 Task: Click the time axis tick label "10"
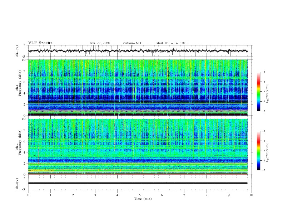[251, 195]
